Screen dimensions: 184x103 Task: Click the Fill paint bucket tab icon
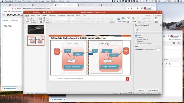click(x=137, y=29)
